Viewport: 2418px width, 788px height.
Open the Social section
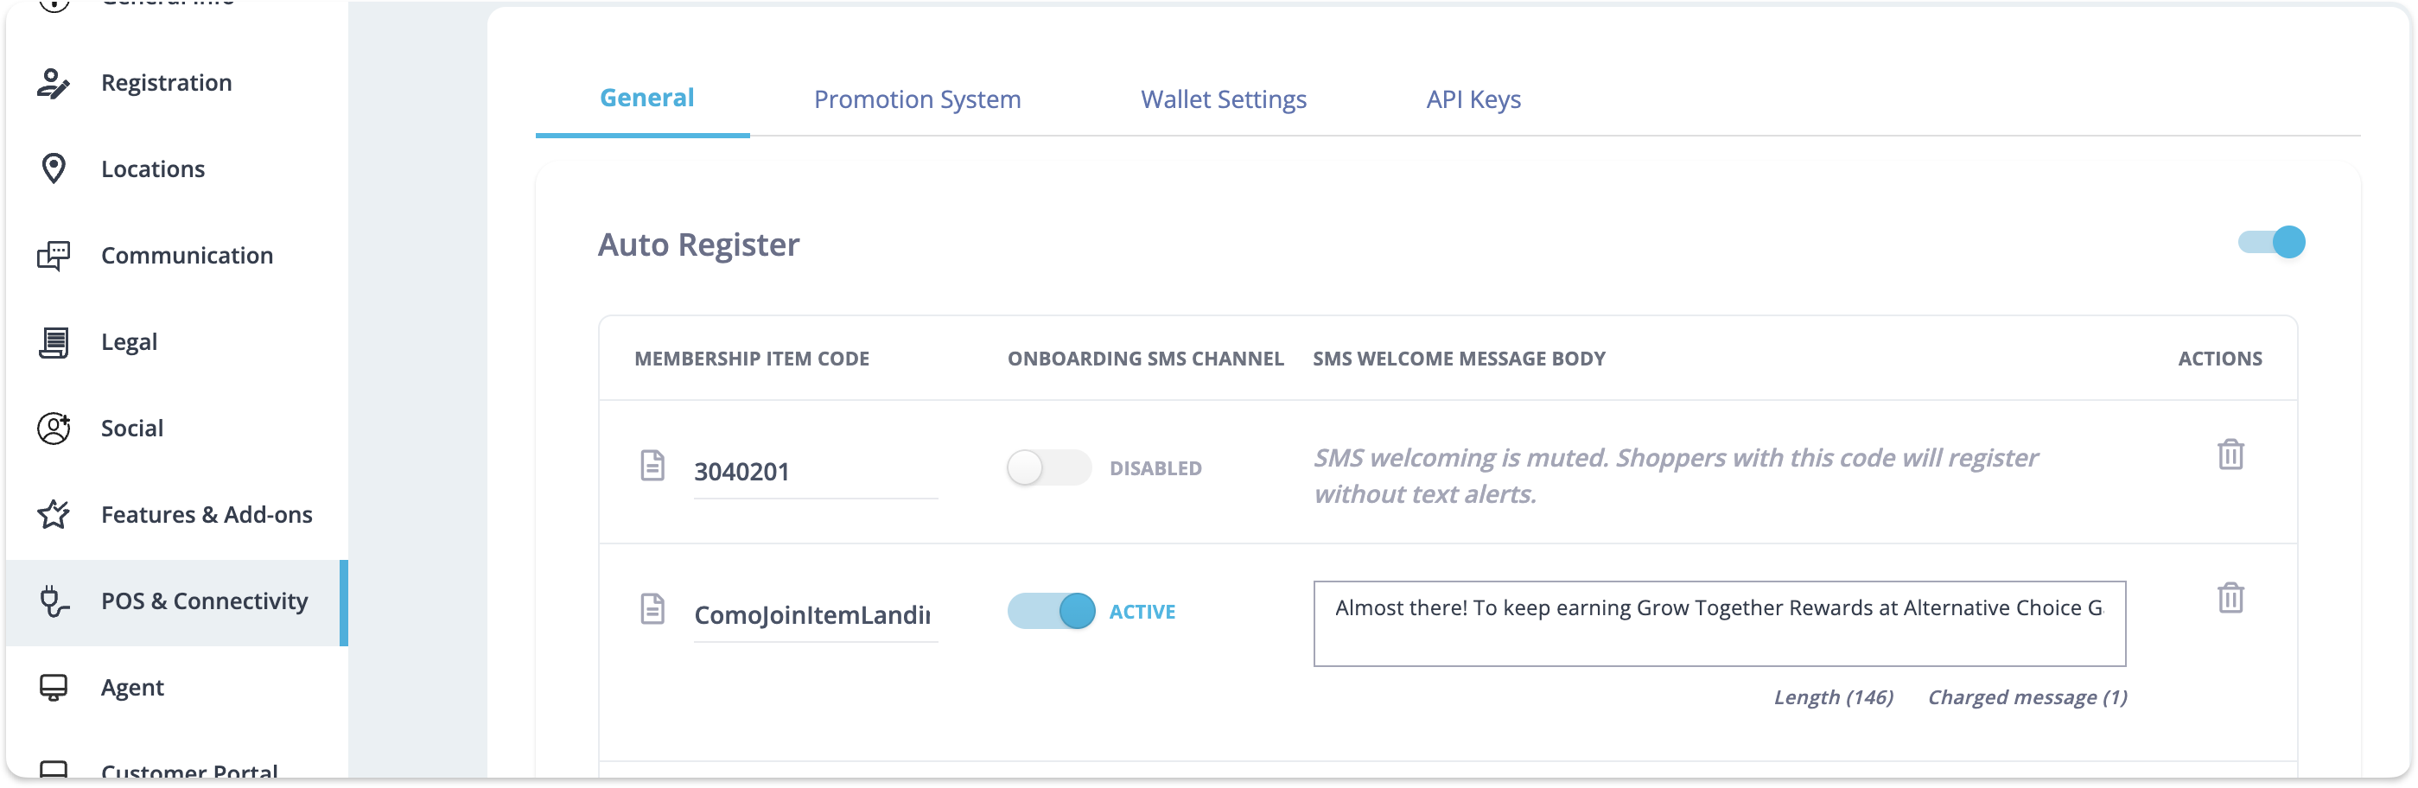[176, 429]
